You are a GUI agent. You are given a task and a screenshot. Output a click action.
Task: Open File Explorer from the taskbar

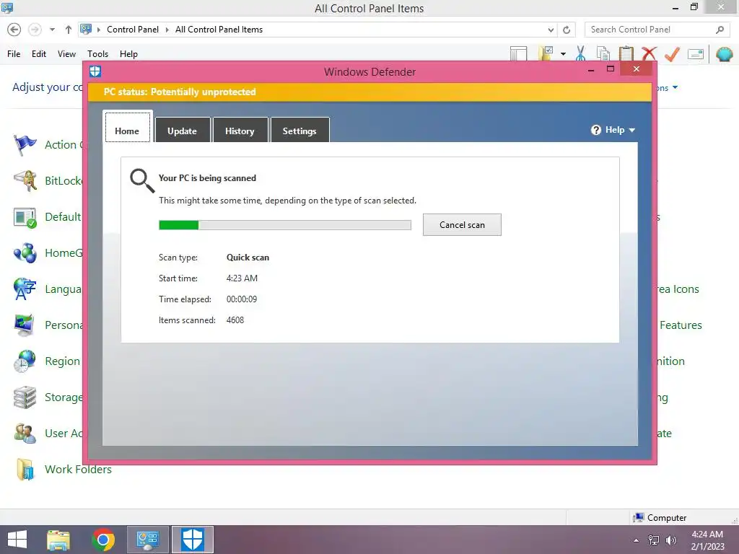[x=58, y=540]
